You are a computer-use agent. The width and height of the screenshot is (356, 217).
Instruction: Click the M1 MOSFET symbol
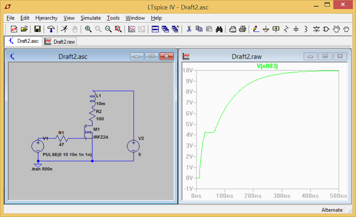[88, 132]
